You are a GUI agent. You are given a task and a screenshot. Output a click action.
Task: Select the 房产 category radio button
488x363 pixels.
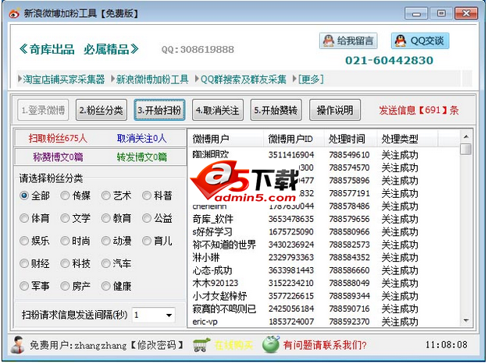point(65,286)
